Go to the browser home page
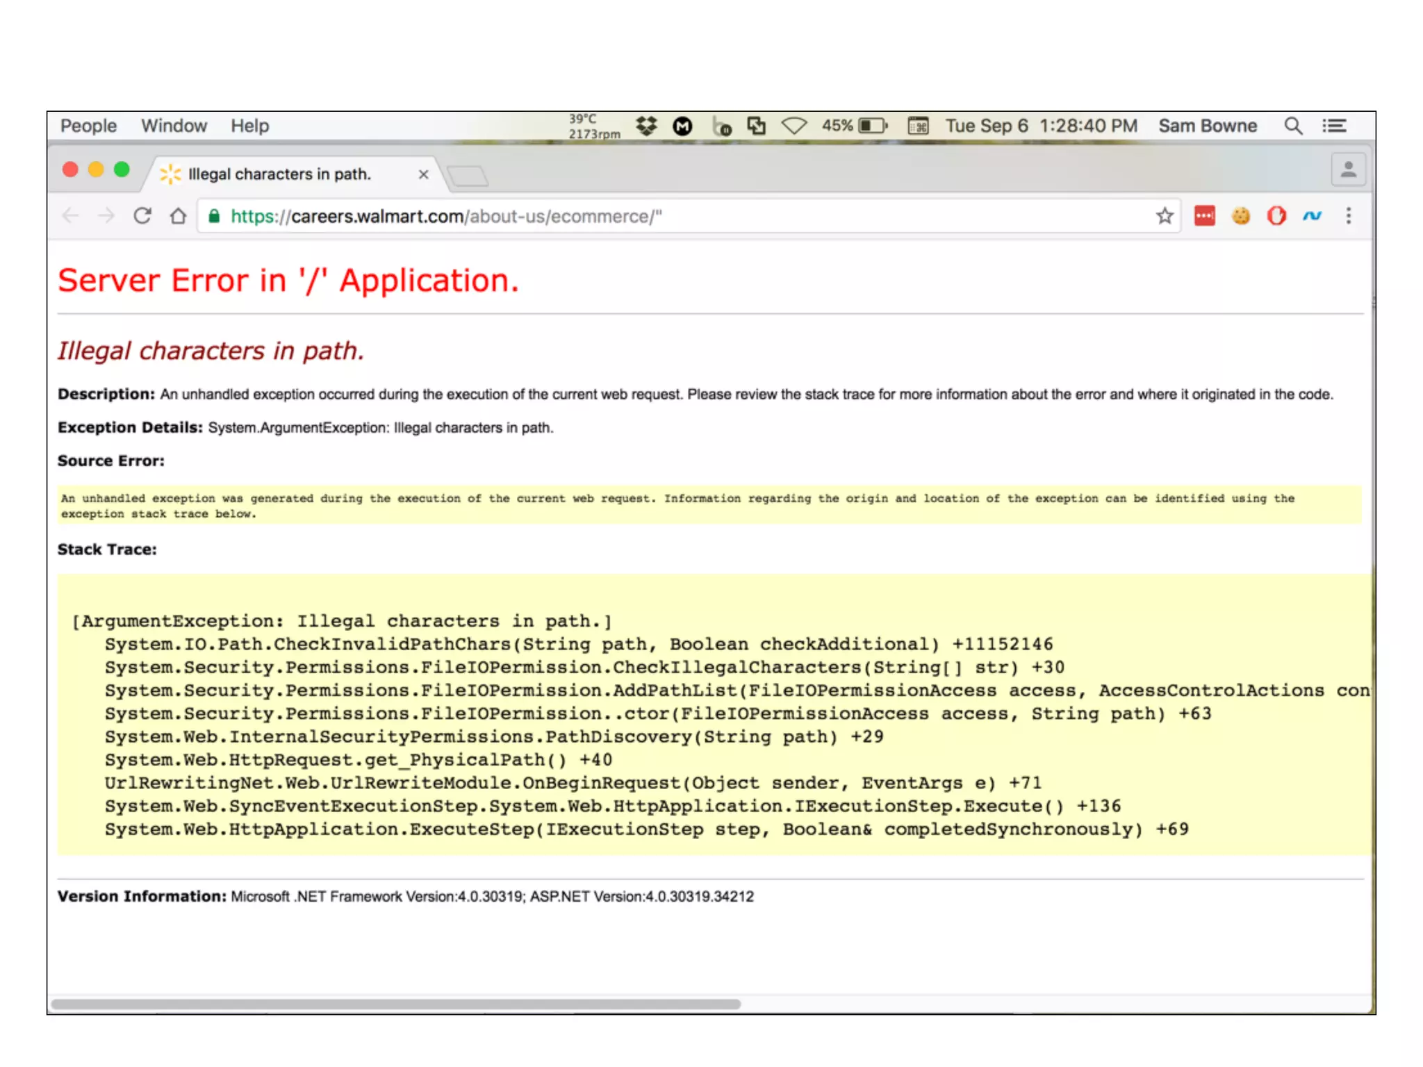This screenshot has width=1423, height=1067. (x=179, y=216)
